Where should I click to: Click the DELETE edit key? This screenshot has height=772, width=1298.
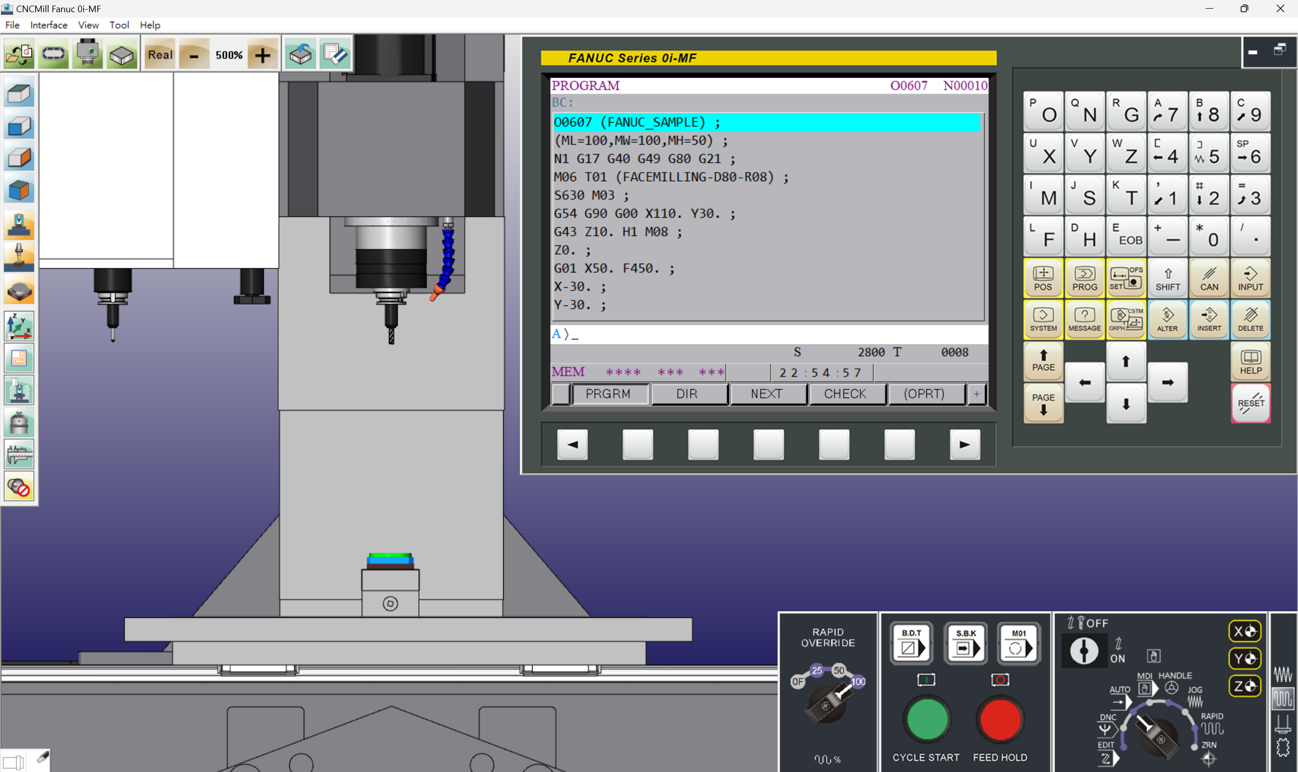(x=1251, y=320)
